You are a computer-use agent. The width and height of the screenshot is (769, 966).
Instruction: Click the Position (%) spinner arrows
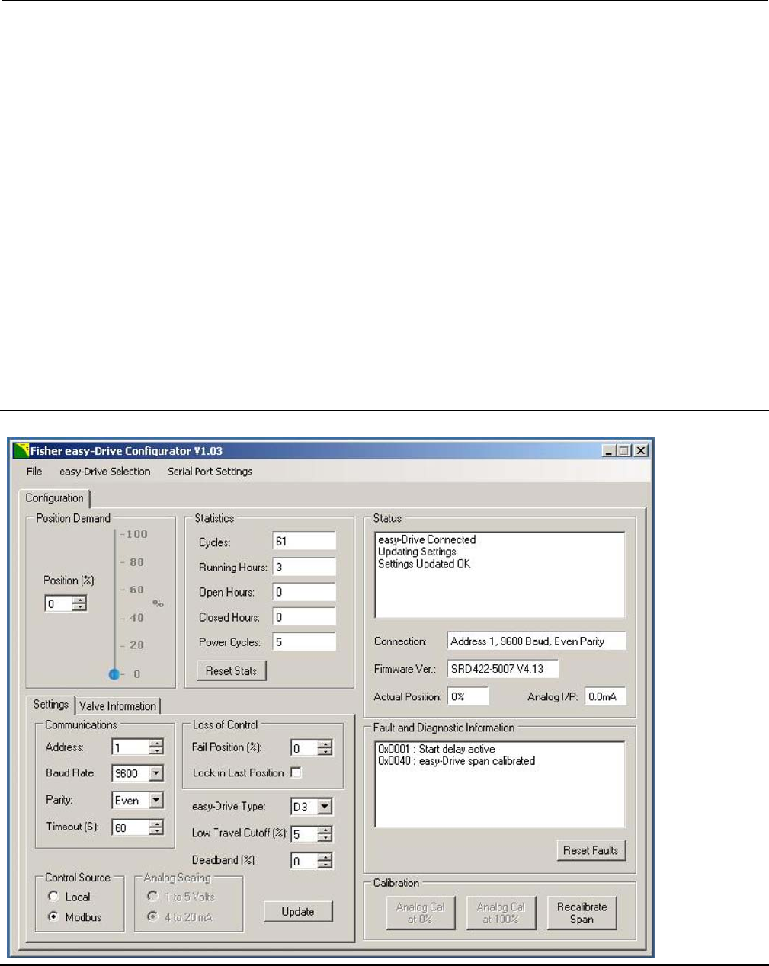pos(79,604)
